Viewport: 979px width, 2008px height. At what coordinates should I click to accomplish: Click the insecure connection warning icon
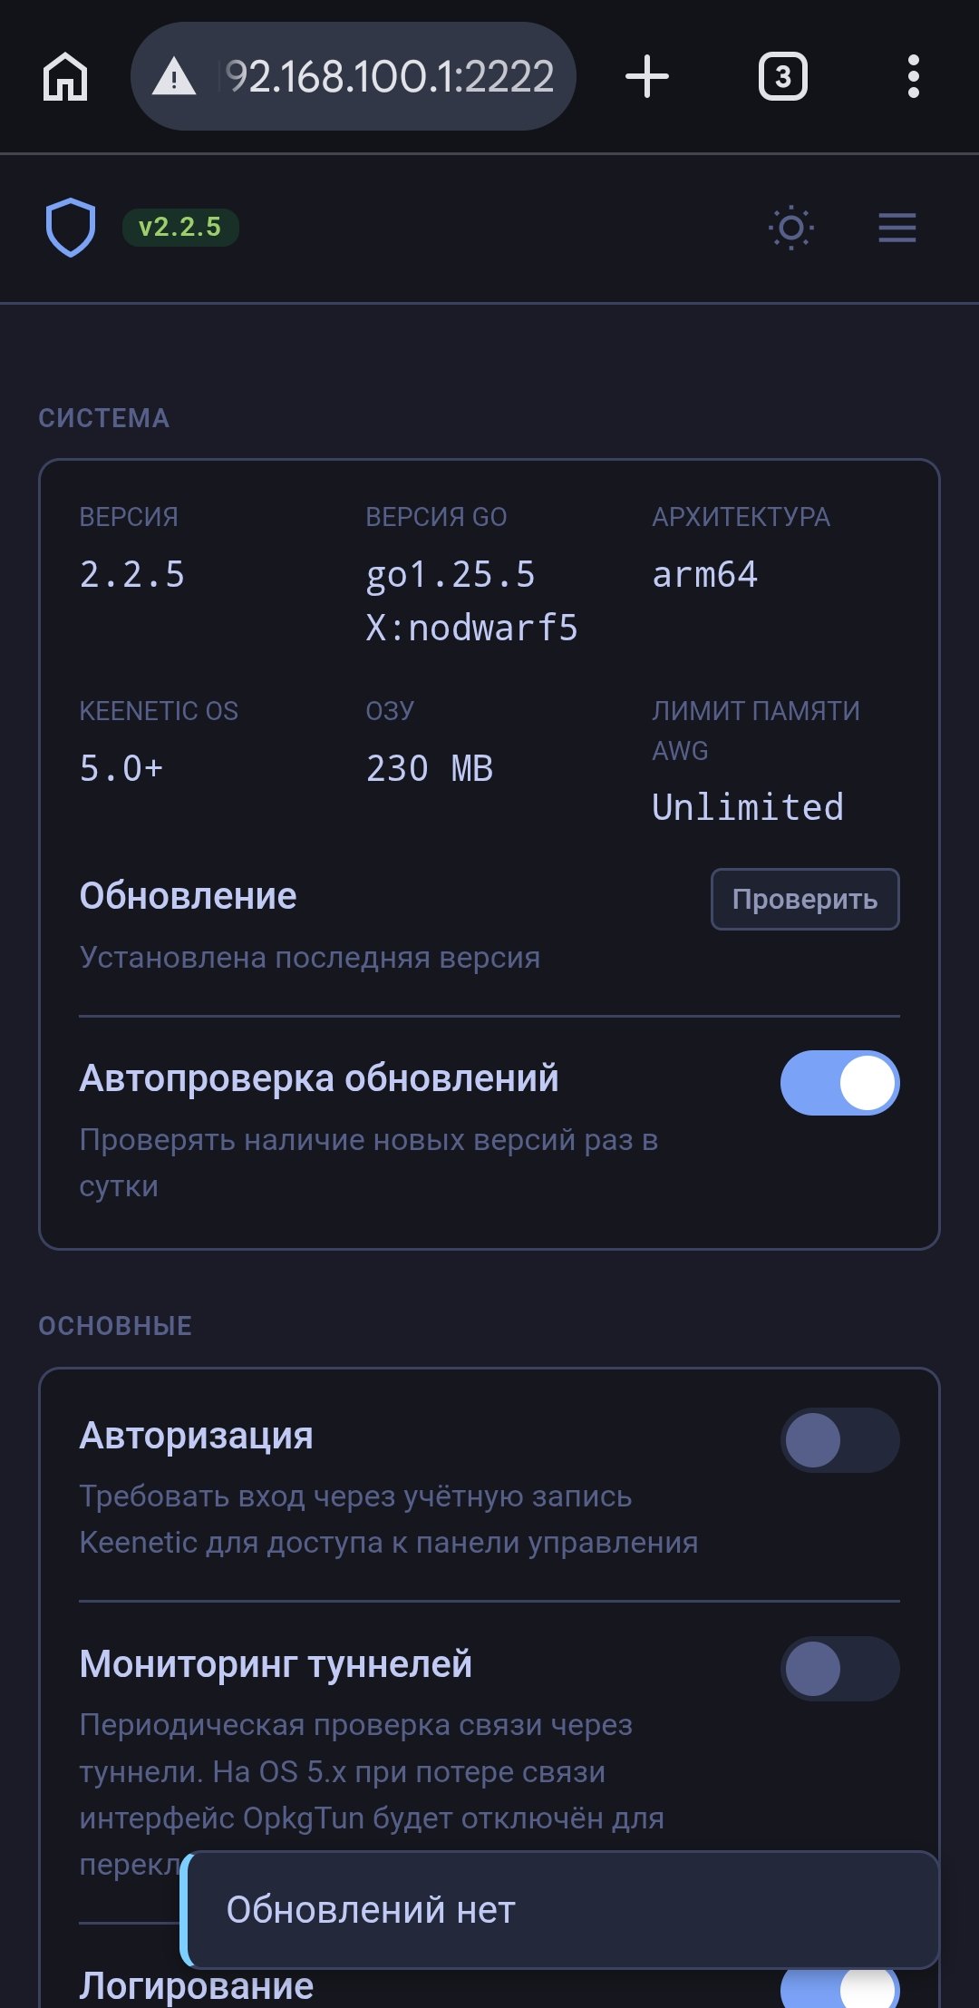[174, 77]
